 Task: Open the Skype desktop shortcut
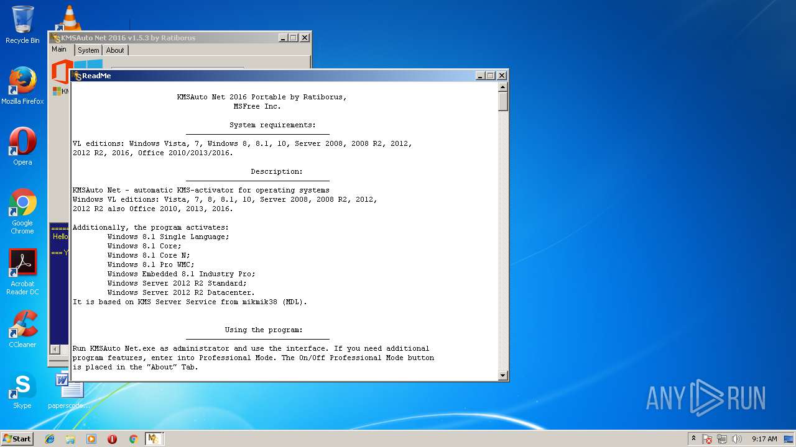pos(22,390)
